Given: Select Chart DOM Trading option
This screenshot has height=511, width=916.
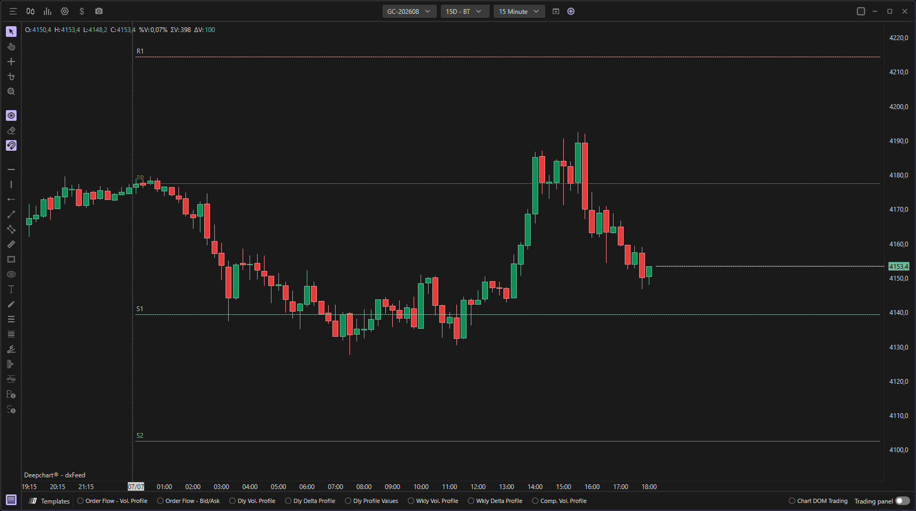Looking at the screenshot, I should coord(818,501).
